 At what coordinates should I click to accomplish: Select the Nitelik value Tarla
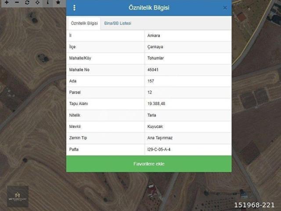click(x=151, y=115)
